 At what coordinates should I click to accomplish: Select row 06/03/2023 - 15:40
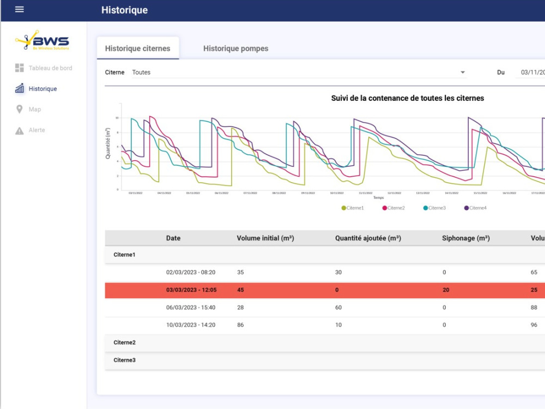point(325,308)
